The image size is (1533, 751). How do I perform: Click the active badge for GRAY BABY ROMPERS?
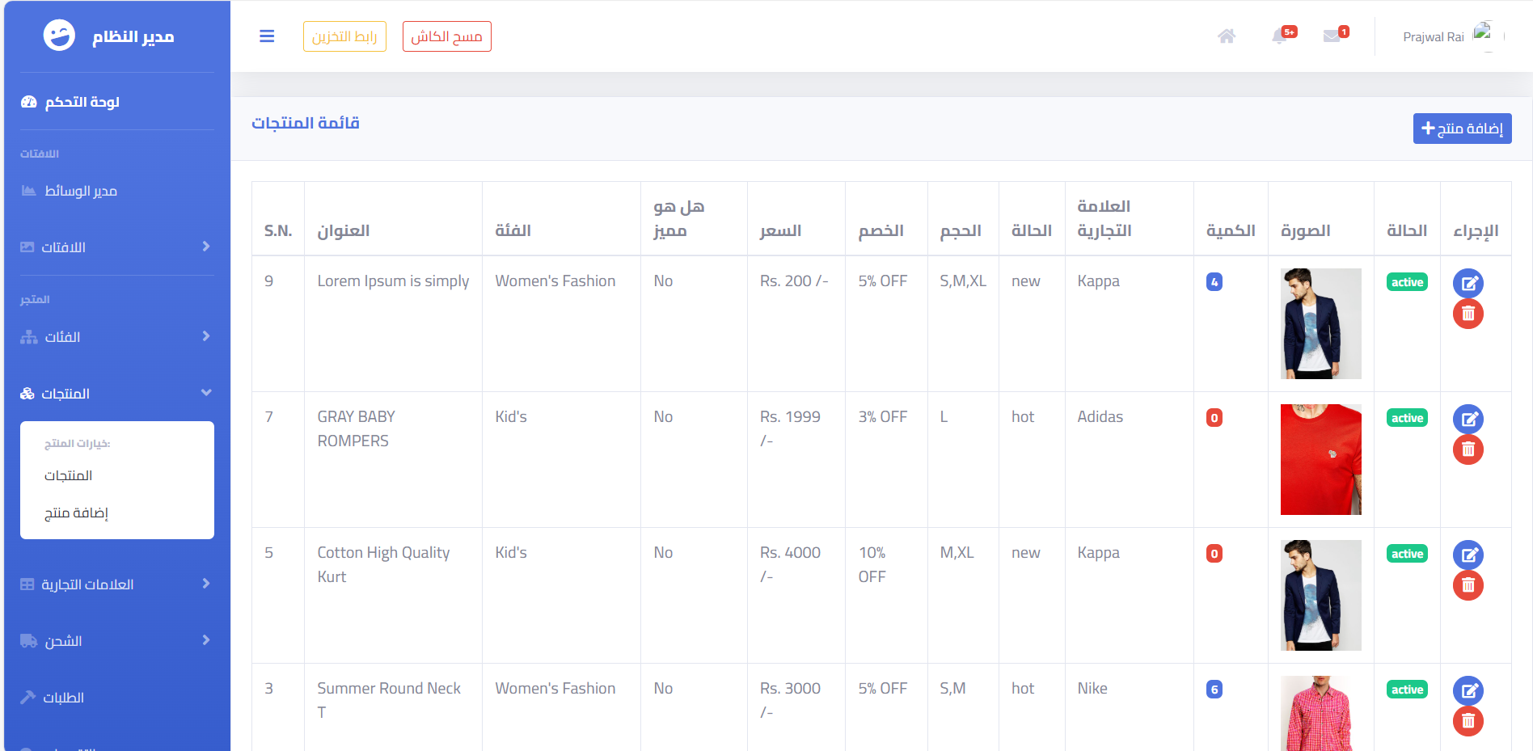(x=1408, y=418)
